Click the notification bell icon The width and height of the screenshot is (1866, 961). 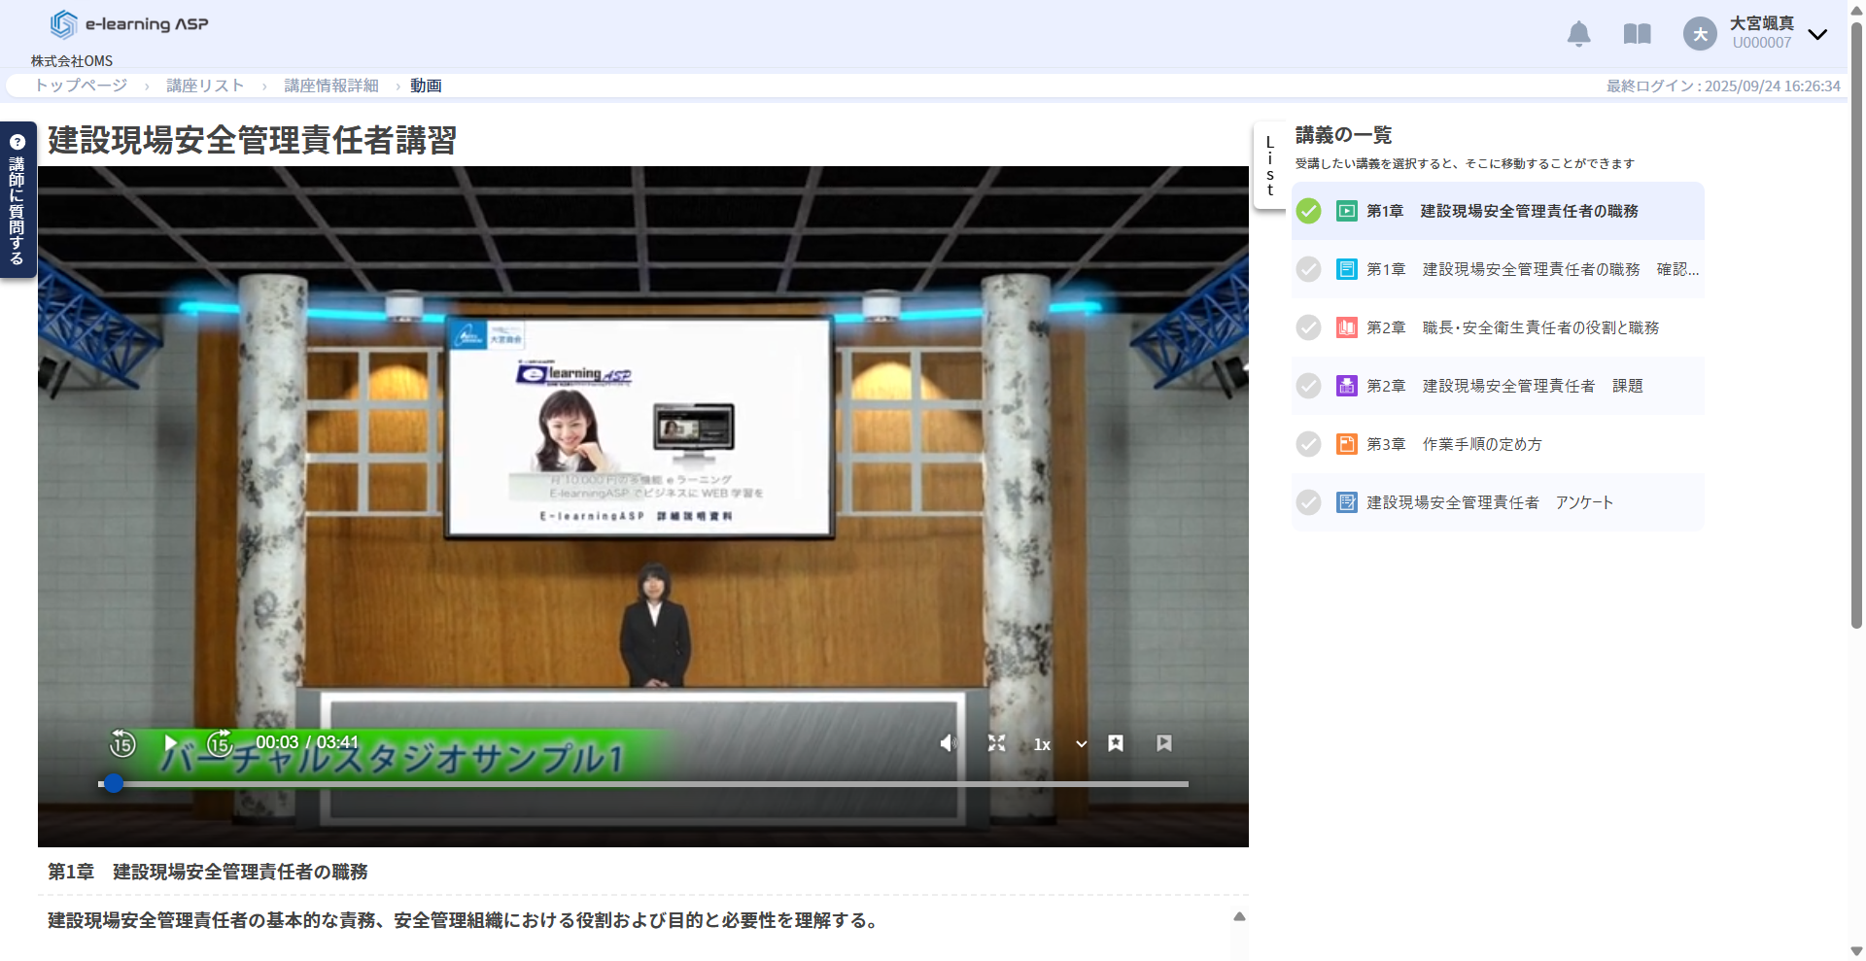(1578, 34)
